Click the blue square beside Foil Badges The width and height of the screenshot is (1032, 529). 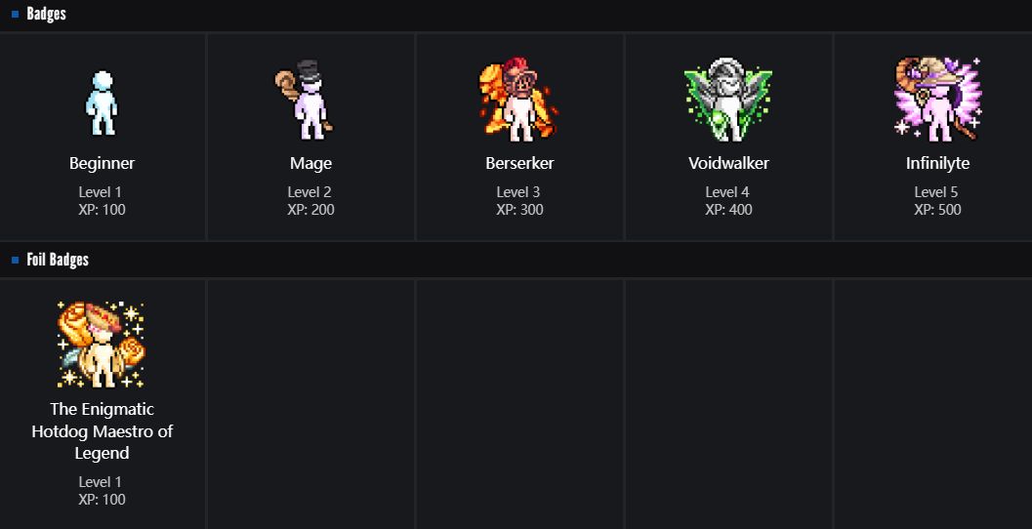(x=16, y=260)
